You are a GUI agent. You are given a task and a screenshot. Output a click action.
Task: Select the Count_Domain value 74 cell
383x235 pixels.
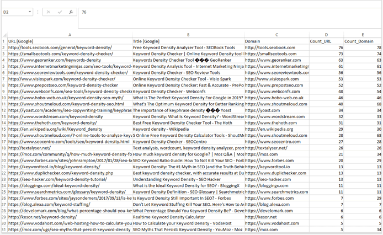tap(363, 54)
